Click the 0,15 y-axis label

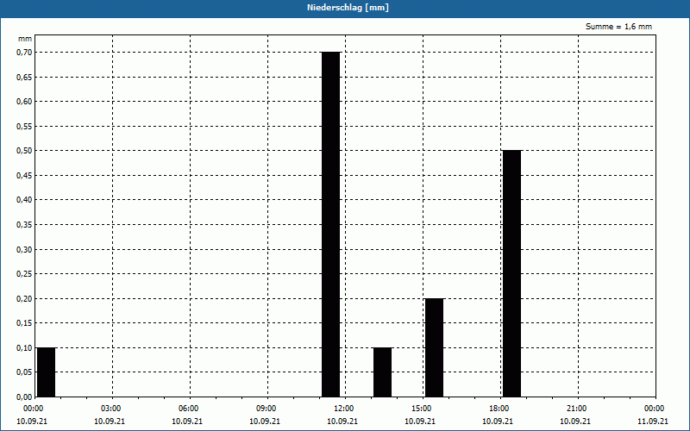pos(24,323)
